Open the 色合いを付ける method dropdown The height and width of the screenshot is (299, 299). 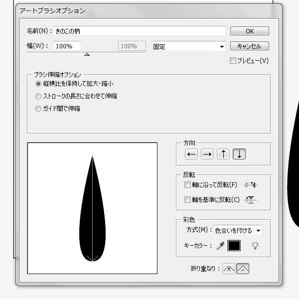(x=238, y=230)
